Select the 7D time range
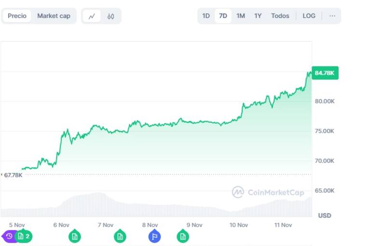The height and width of the screenshot is (246, 386). 223,16
